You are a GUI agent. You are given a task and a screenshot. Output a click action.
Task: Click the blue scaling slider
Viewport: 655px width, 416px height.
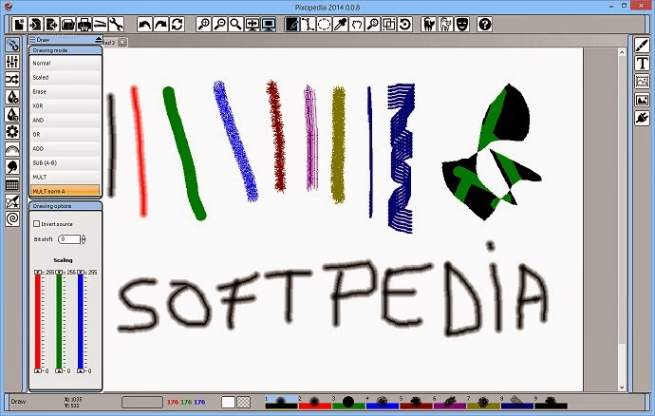click(81, 322)
